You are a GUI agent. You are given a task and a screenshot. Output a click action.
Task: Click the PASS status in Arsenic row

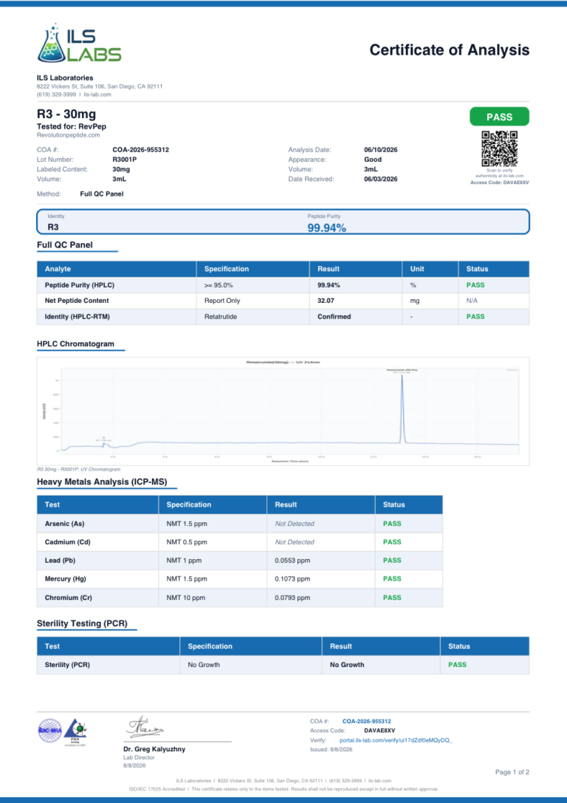(x=392, y=523)
